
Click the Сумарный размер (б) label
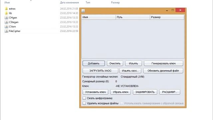coord(96,81)
